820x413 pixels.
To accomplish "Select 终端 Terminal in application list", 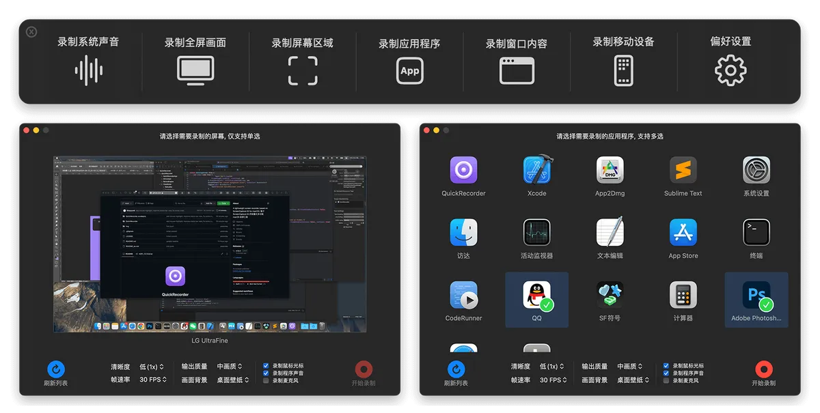I will pos(756,232).
